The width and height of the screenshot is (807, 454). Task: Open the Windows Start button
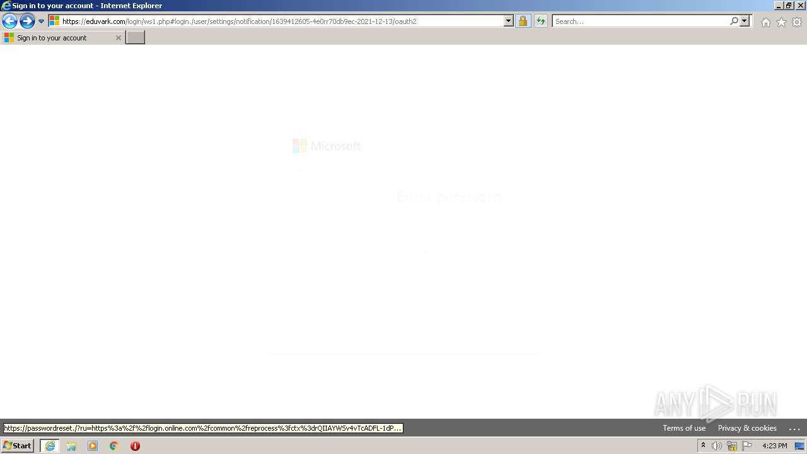[x=17, y=446]
